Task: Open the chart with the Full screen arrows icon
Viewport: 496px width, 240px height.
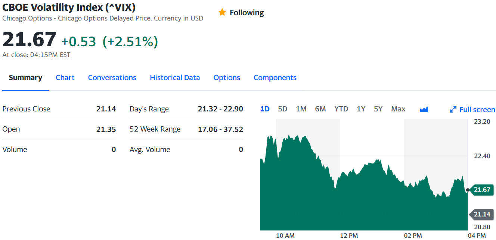Action: (453, 110)
